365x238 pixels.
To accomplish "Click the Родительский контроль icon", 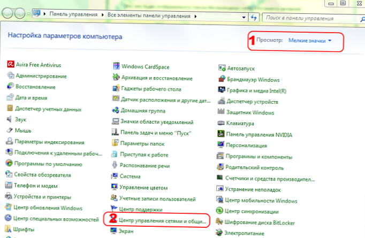I will [220, 167].
